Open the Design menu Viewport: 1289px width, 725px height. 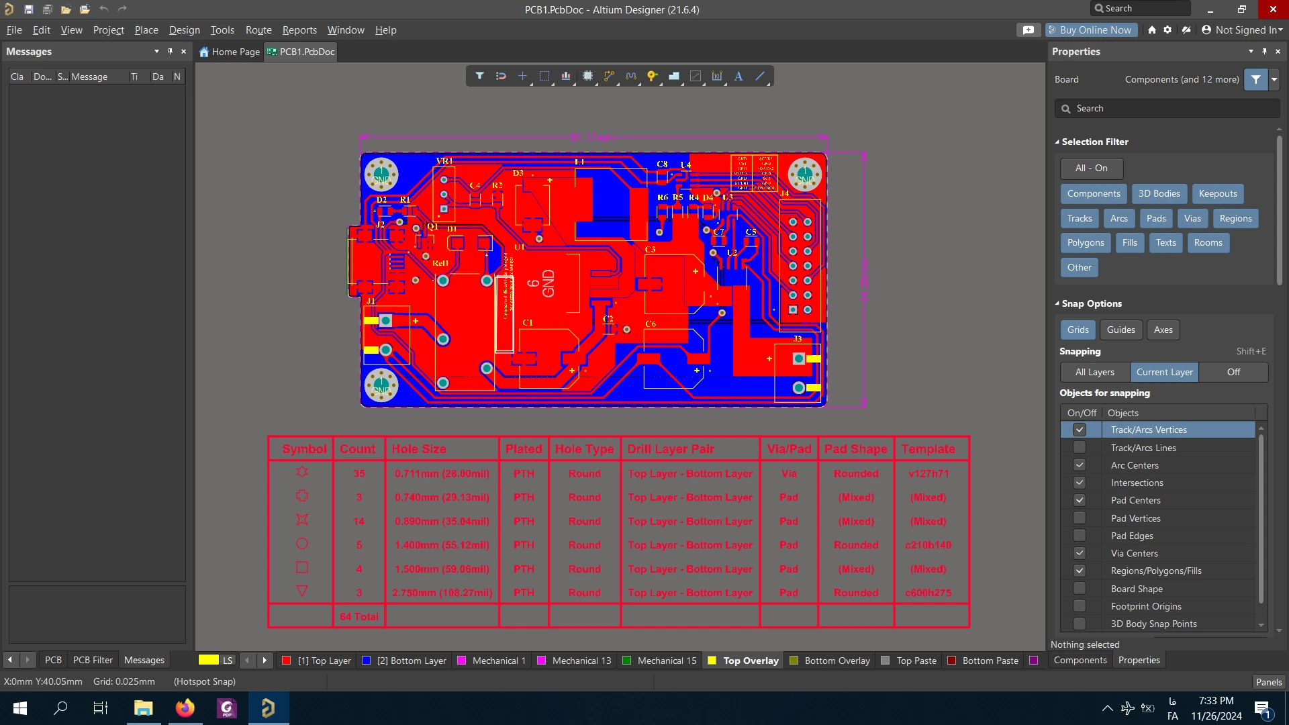coord(184,30)
